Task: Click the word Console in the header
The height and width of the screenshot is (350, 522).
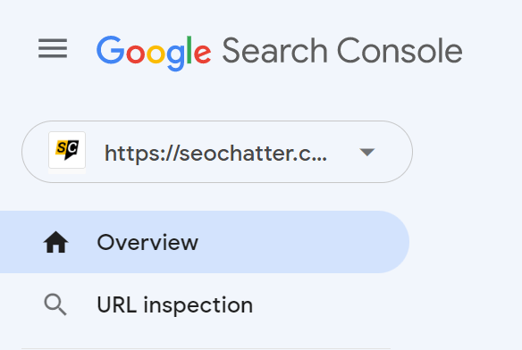Action: pyautogui.click(x=400, y=50)
